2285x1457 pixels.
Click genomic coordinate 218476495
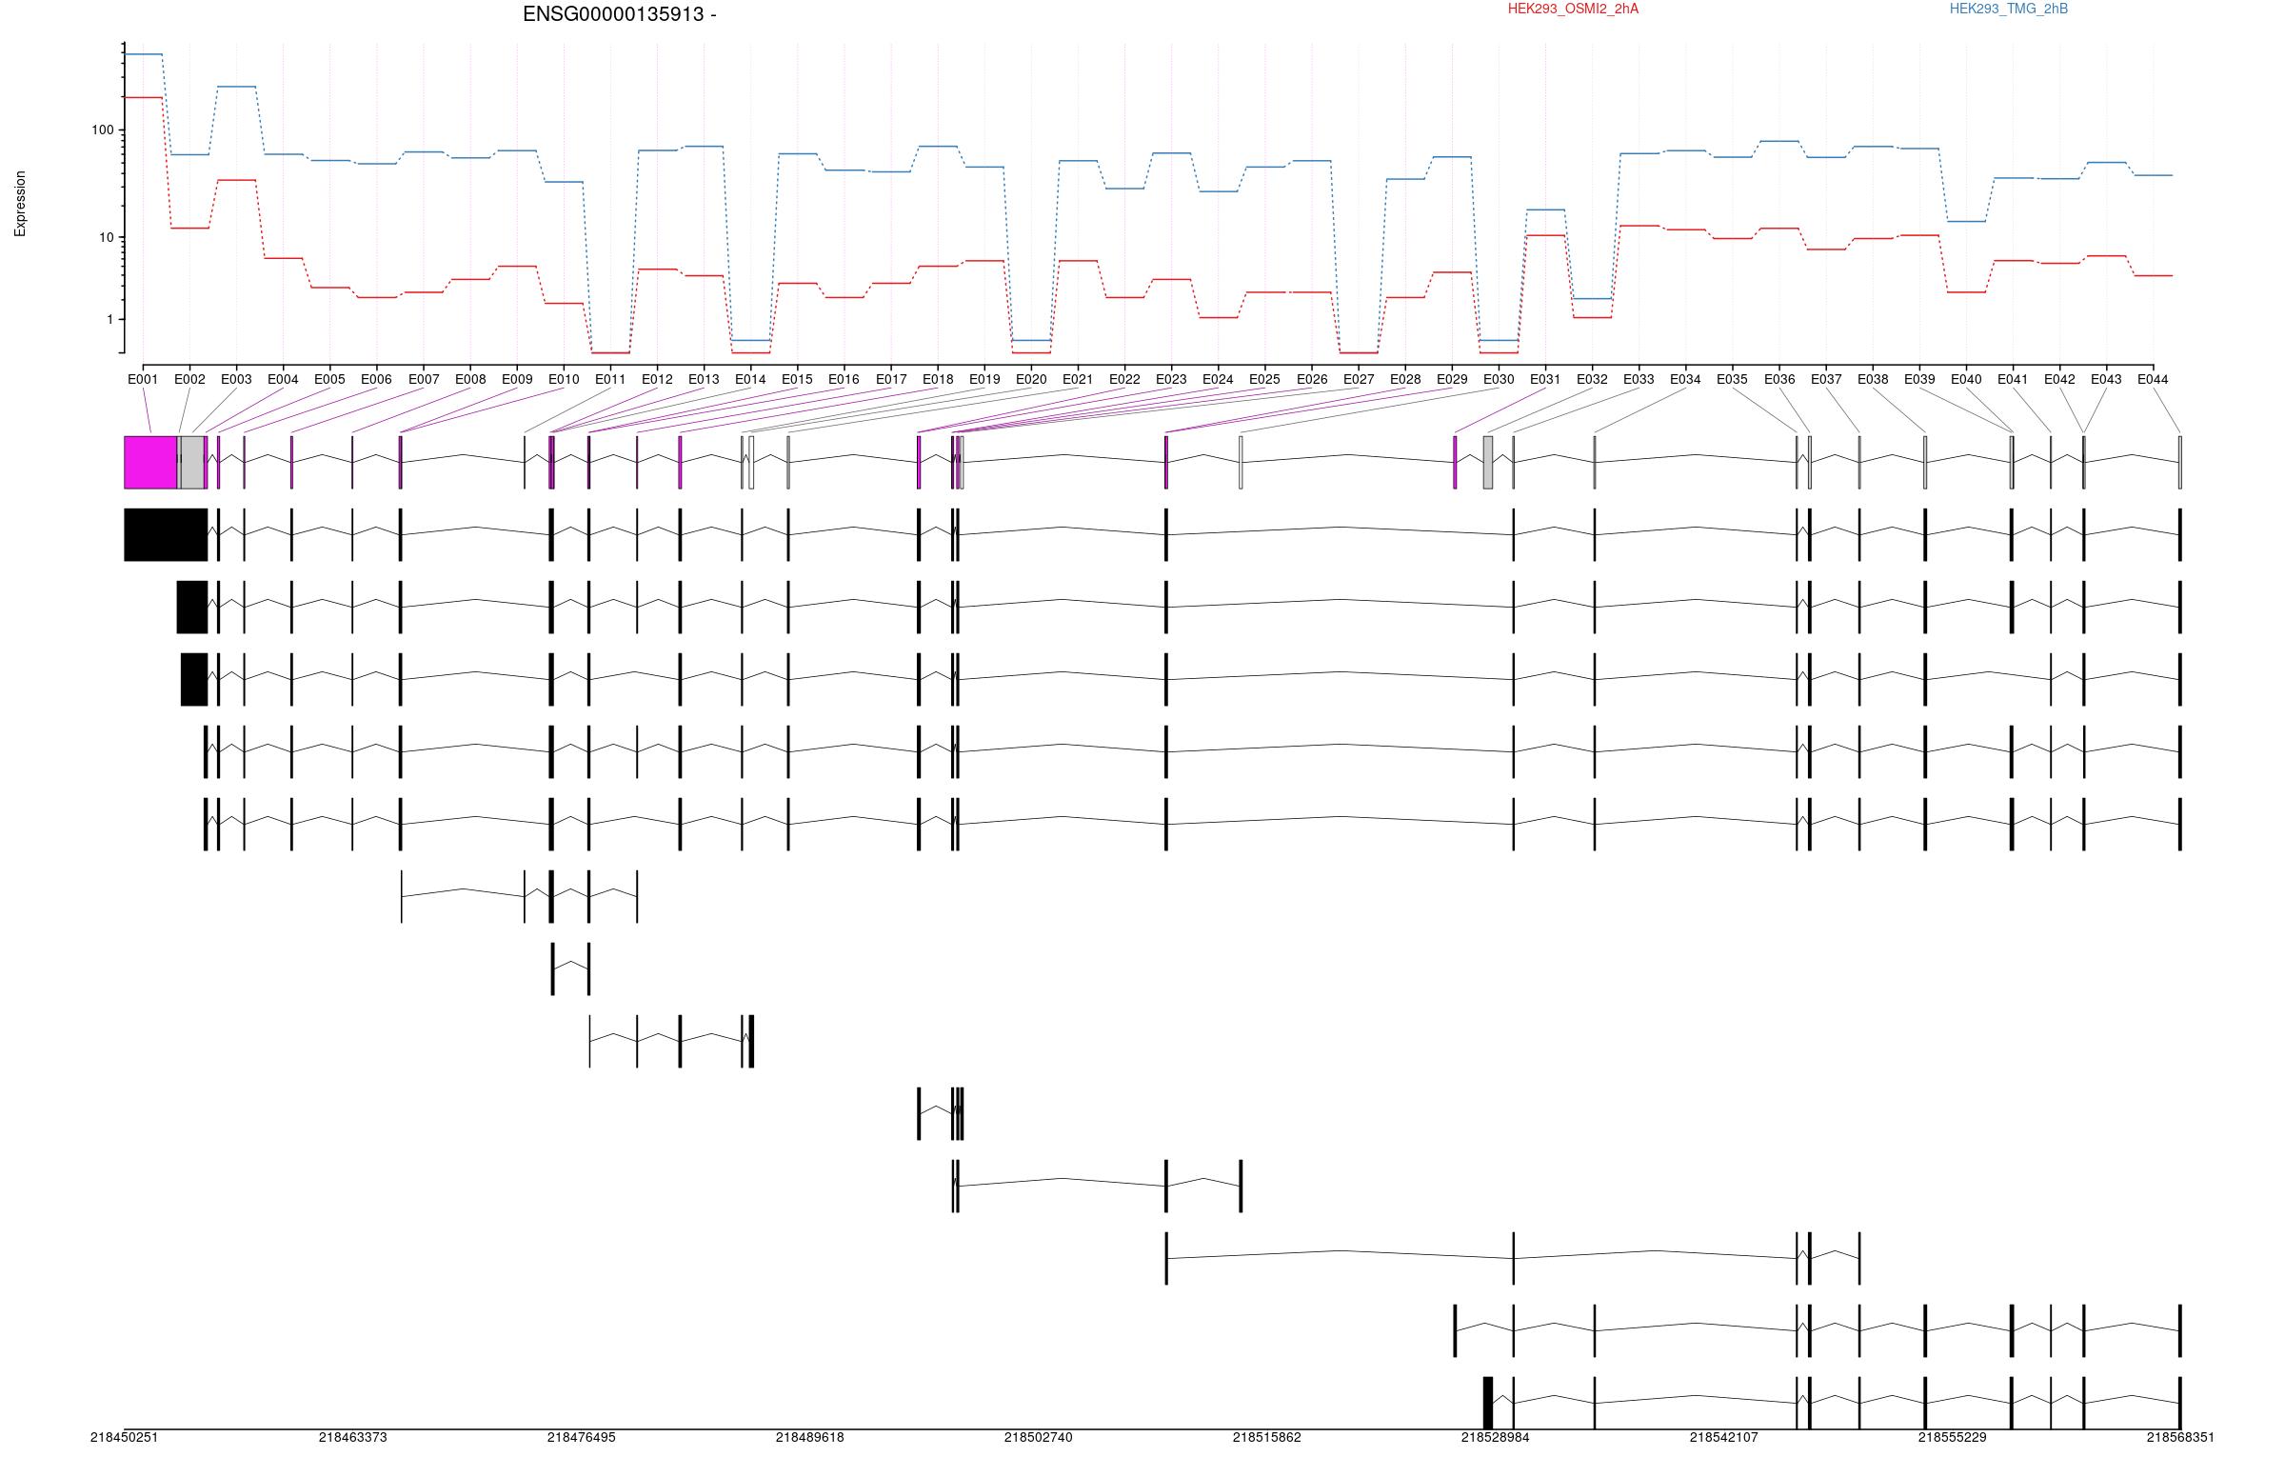581,1437
